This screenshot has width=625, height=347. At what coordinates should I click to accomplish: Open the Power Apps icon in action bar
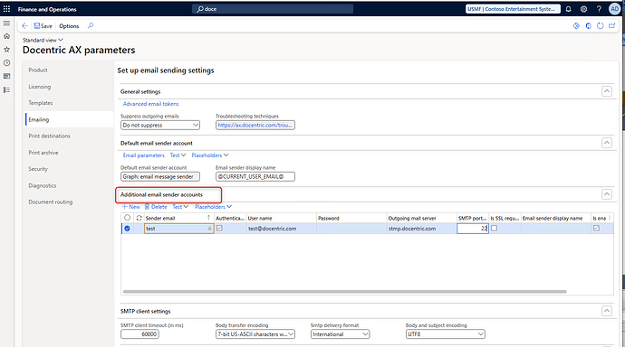click(576, 26)
